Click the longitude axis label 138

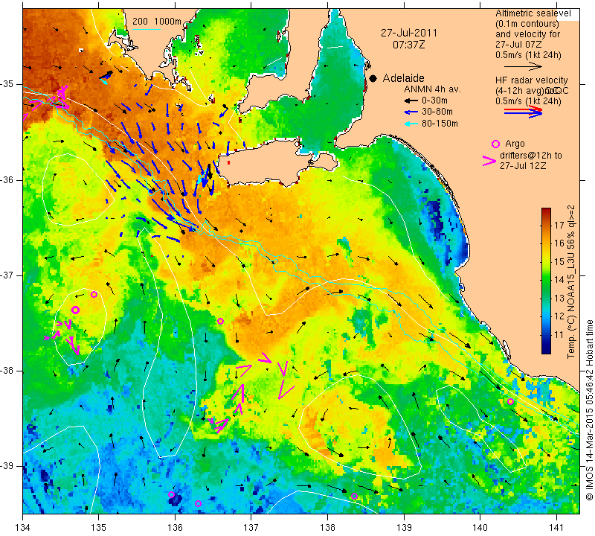point(327,527)
